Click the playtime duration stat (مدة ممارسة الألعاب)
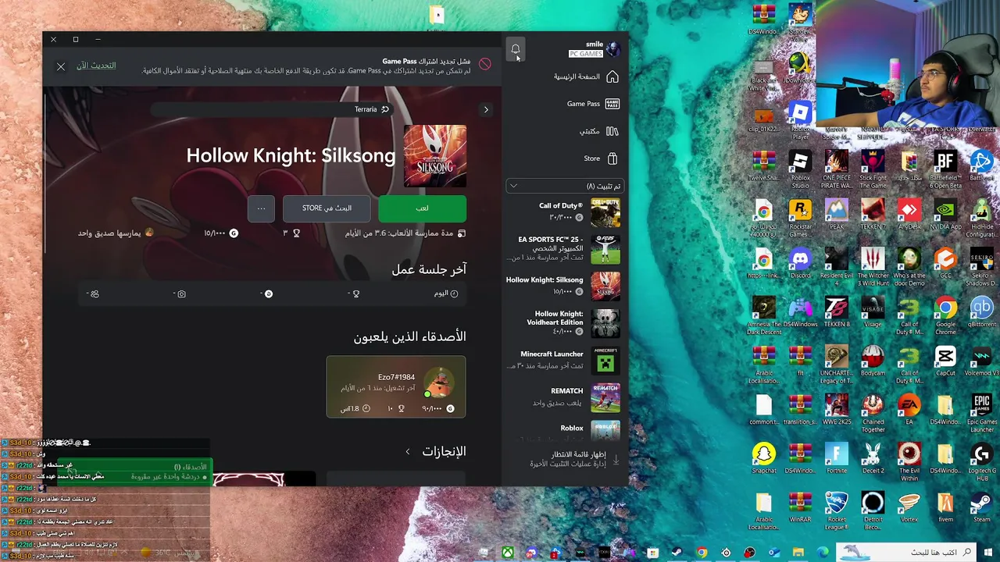This screenshot has width=1000, height=562. (x=405, y=233)
